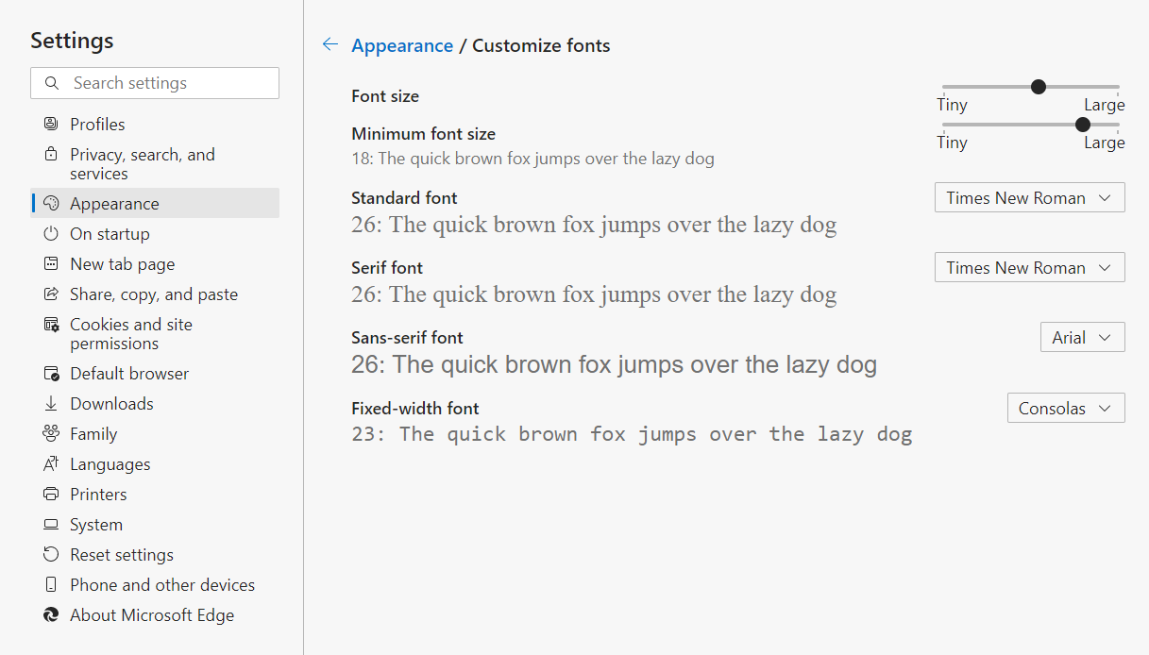The width and height of the screenshot is (1149, 655).
Task: Open the Serif font dropdown
Action: [x=1029, y=268]
